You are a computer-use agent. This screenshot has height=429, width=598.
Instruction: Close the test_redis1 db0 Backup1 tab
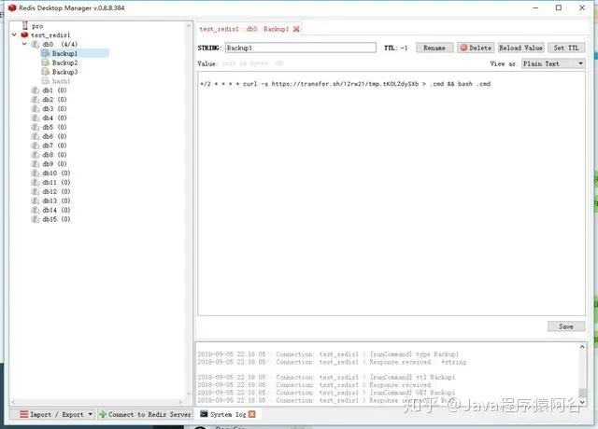(x=296, y=29)
